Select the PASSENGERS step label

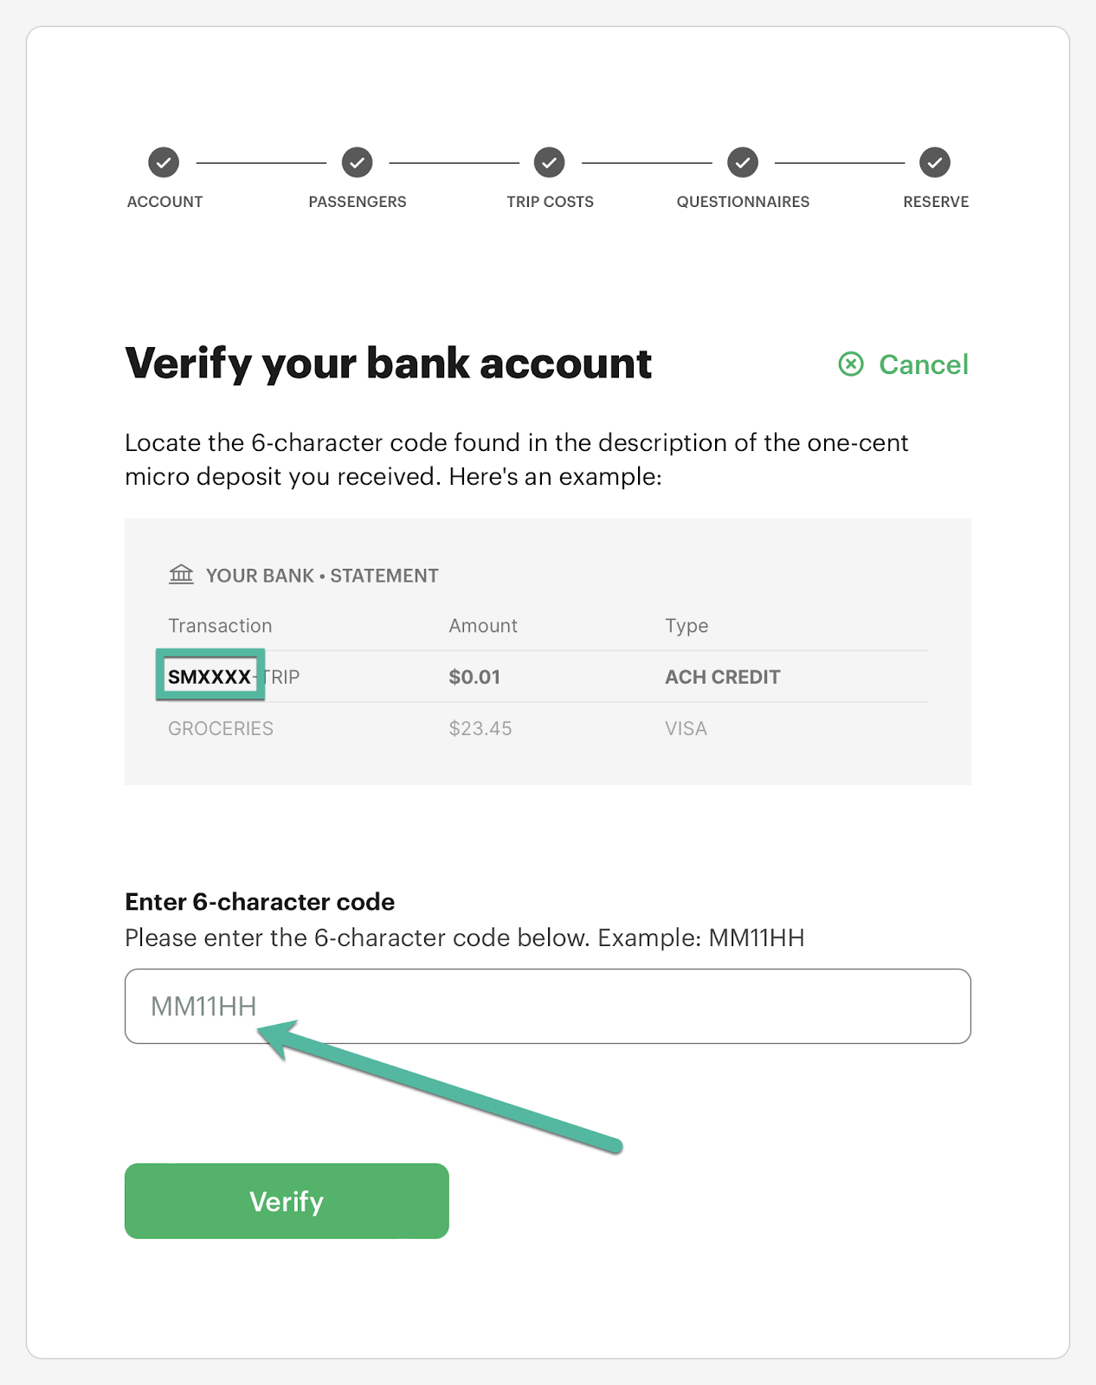click(358, 202)
